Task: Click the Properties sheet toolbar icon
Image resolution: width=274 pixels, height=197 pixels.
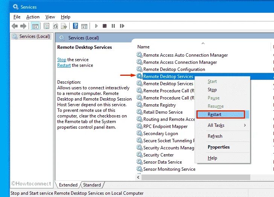Action: click(x=47, y=26)
